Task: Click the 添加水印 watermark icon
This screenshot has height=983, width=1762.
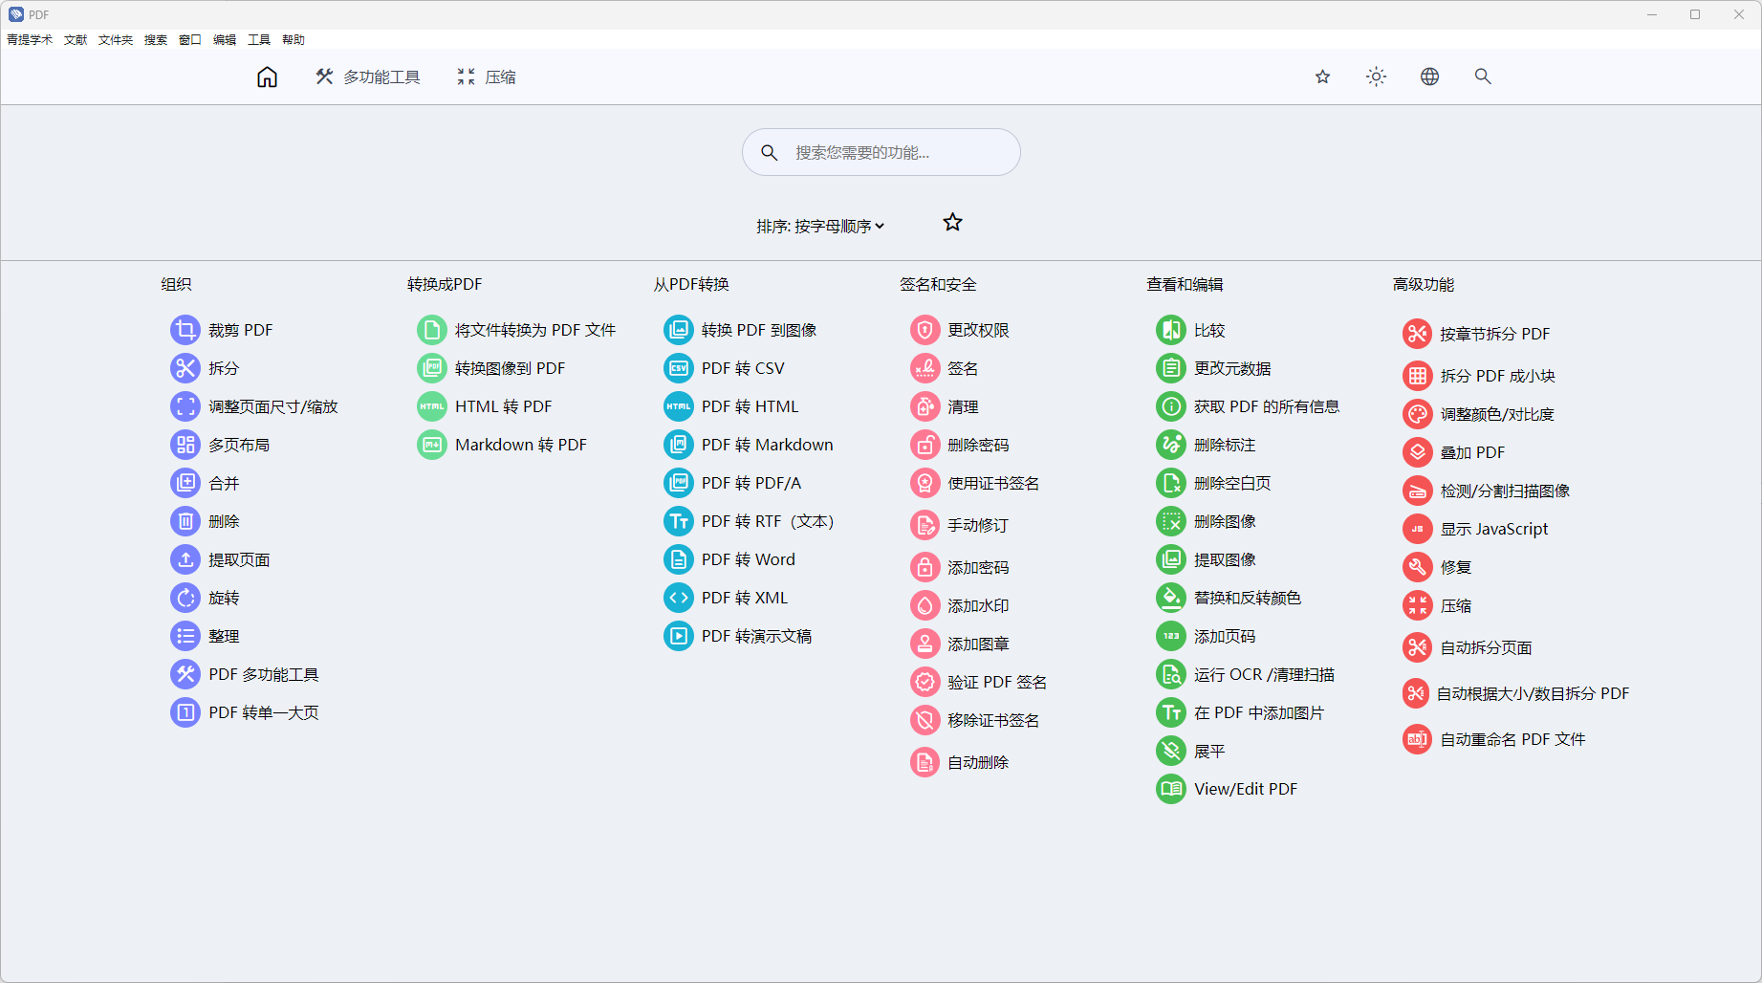Action: [925, 605]
